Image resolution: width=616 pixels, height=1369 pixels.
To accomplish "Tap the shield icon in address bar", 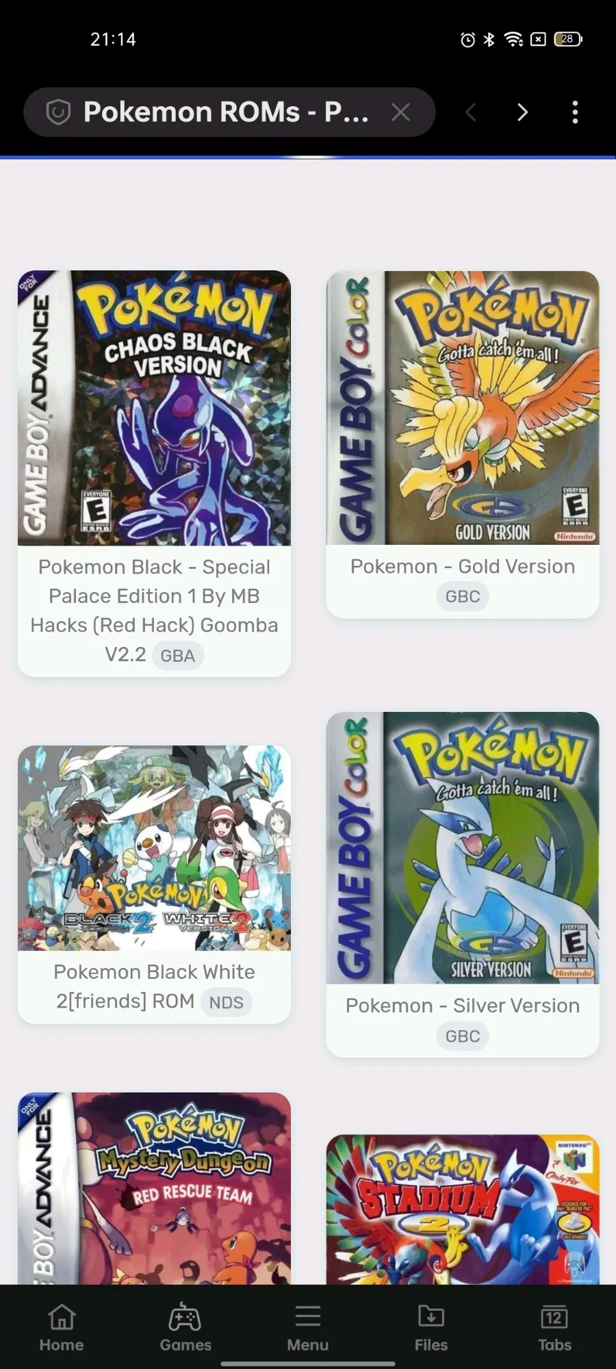I will click(58, 112).
